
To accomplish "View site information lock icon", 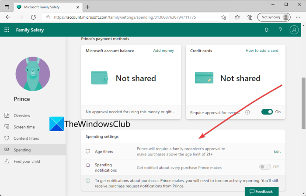I will click(x=48, y=17).
